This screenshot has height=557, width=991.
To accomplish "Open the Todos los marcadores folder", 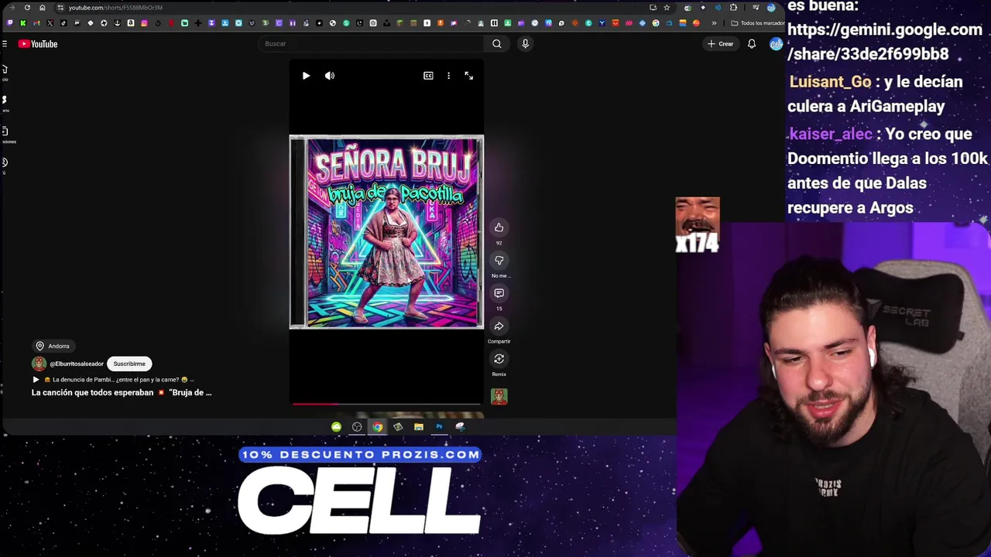I will point(759,23).
